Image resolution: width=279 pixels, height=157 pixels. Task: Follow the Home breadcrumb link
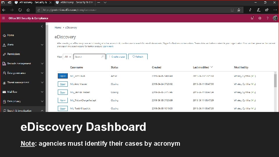pos(58,28)
